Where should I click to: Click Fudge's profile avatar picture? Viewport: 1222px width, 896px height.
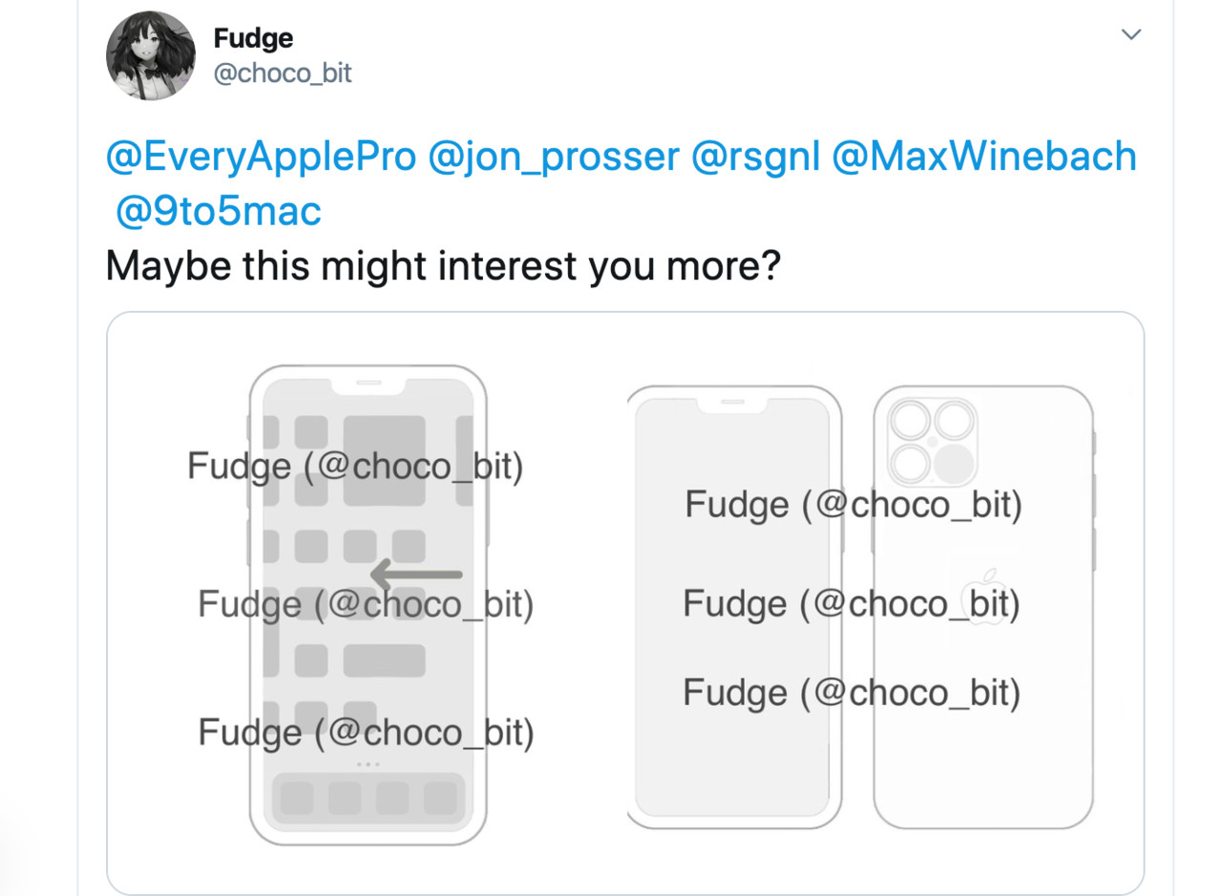(x=151, y=56)
